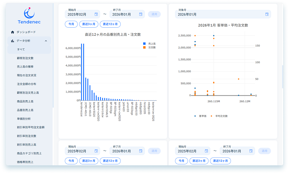Select 顧客別注文数 in the sidebar

click(x=25, y=58)
